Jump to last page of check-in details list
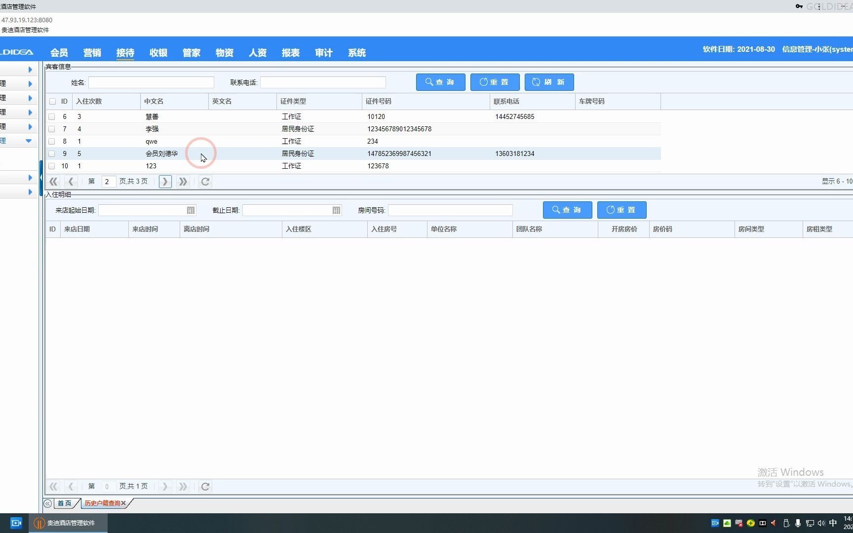The width and height of the screenshot is (853, 533). click(x=183, y=487)
